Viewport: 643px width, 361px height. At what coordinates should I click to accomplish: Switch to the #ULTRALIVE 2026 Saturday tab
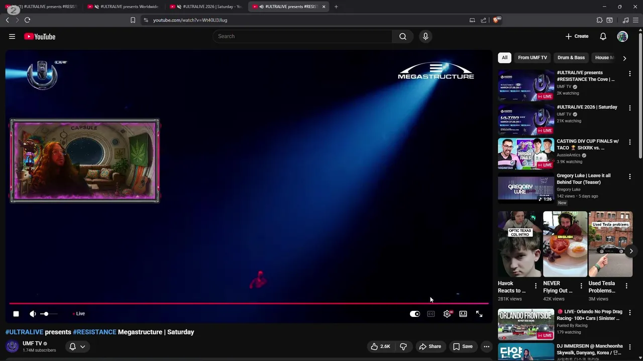tap(206, 7)
